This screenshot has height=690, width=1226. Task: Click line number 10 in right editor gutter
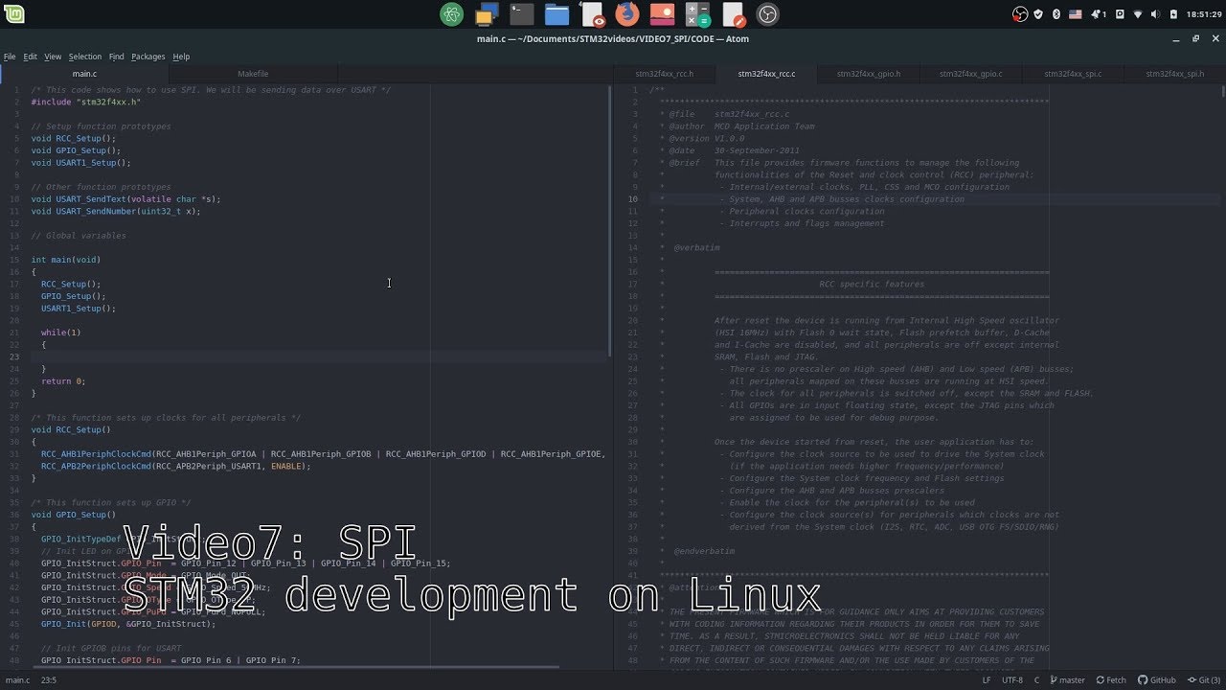coord(633,199)
